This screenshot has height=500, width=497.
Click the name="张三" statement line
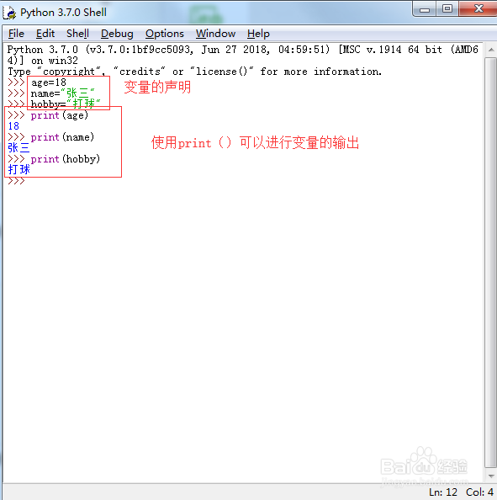(x=63, y=93)
